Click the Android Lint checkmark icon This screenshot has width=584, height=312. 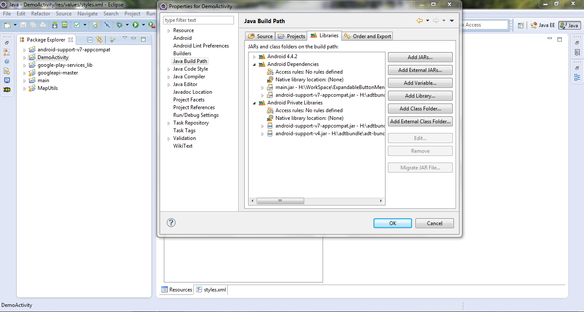pyautogui.click(x=77, y=25)
